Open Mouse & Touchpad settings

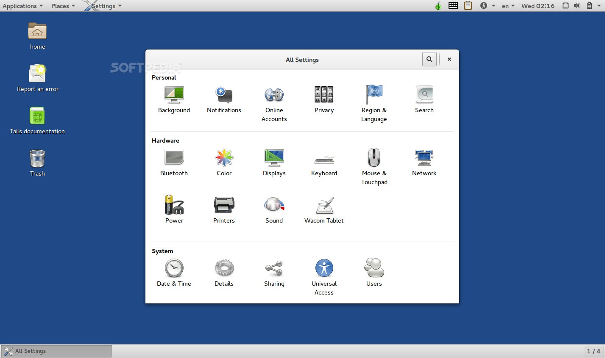tap(374, 167)
